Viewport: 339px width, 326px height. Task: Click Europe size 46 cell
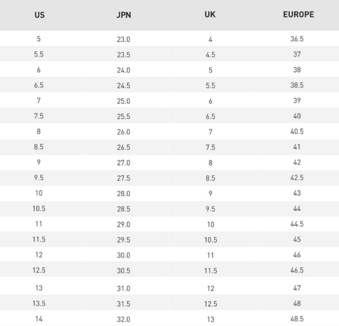click(x=297, y=255)
